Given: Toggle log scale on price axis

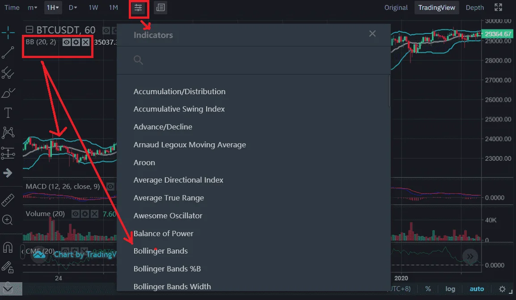Looking at the screenshot, I should 450,289.
